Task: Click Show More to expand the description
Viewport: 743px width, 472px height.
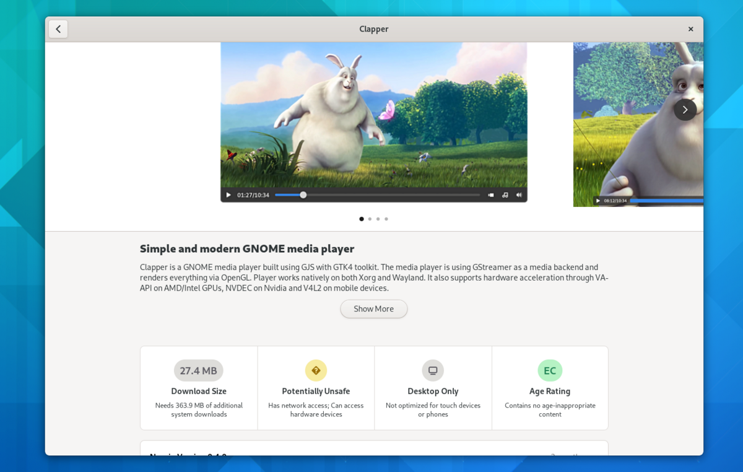Action: tap(373, 308)
